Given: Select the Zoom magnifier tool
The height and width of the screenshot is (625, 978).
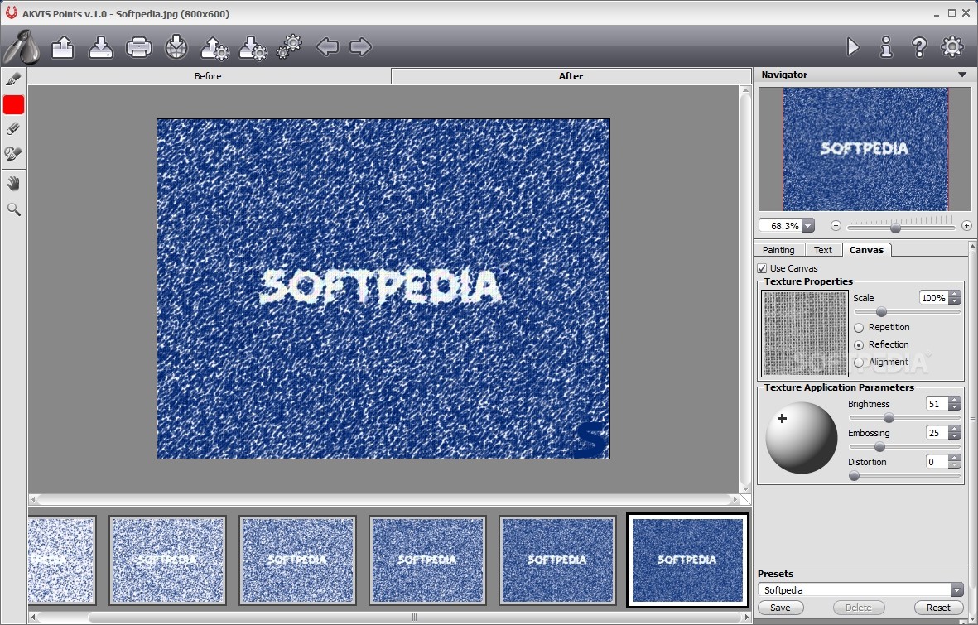Looking at the screenshot, I should (13, 209).
